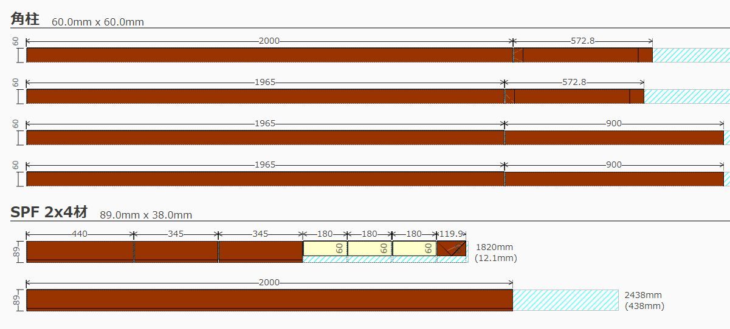Click the SPF 2x4材 section heading
The height and width of the screenshot is (329, 730).
tap(49, 212)
